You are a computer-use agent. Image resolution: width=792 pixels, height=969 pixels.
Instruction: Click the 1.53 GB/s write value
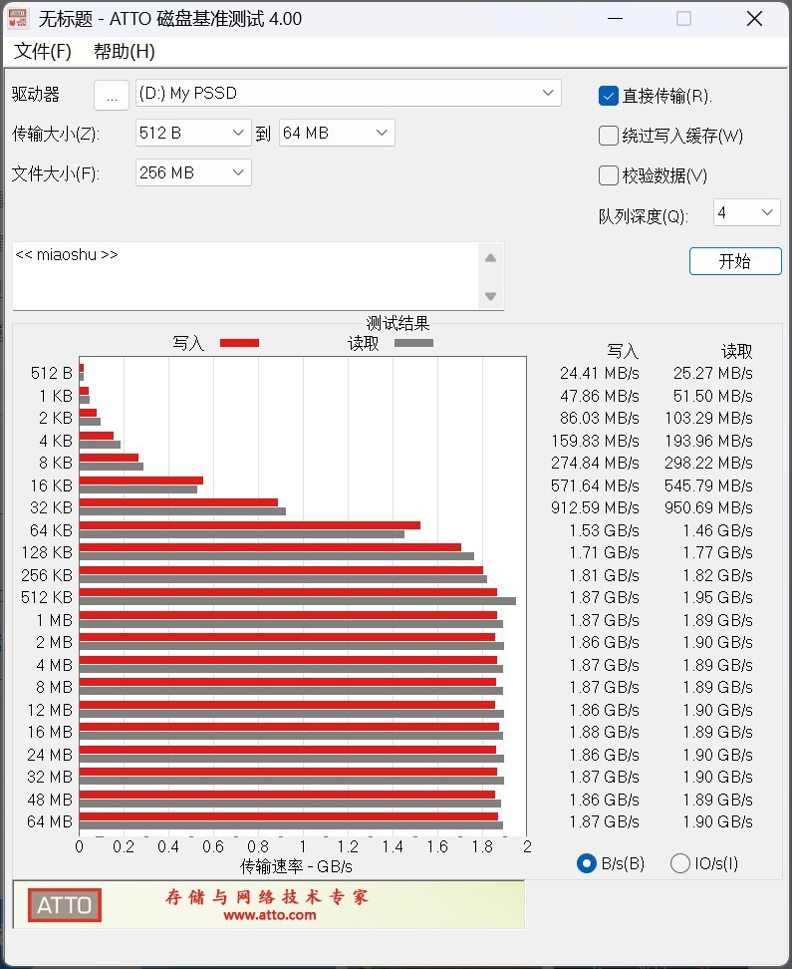(x=604, y=530)
